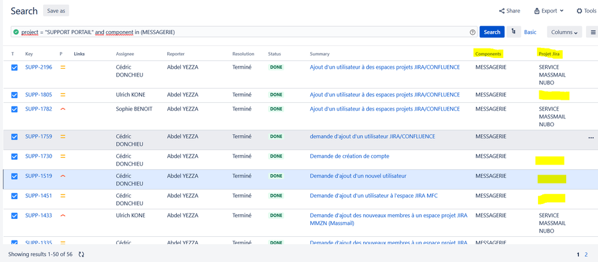
Task: Click assignee 'Ulrich KONE' on SUPP-1805
Action: tap(131, 95)
